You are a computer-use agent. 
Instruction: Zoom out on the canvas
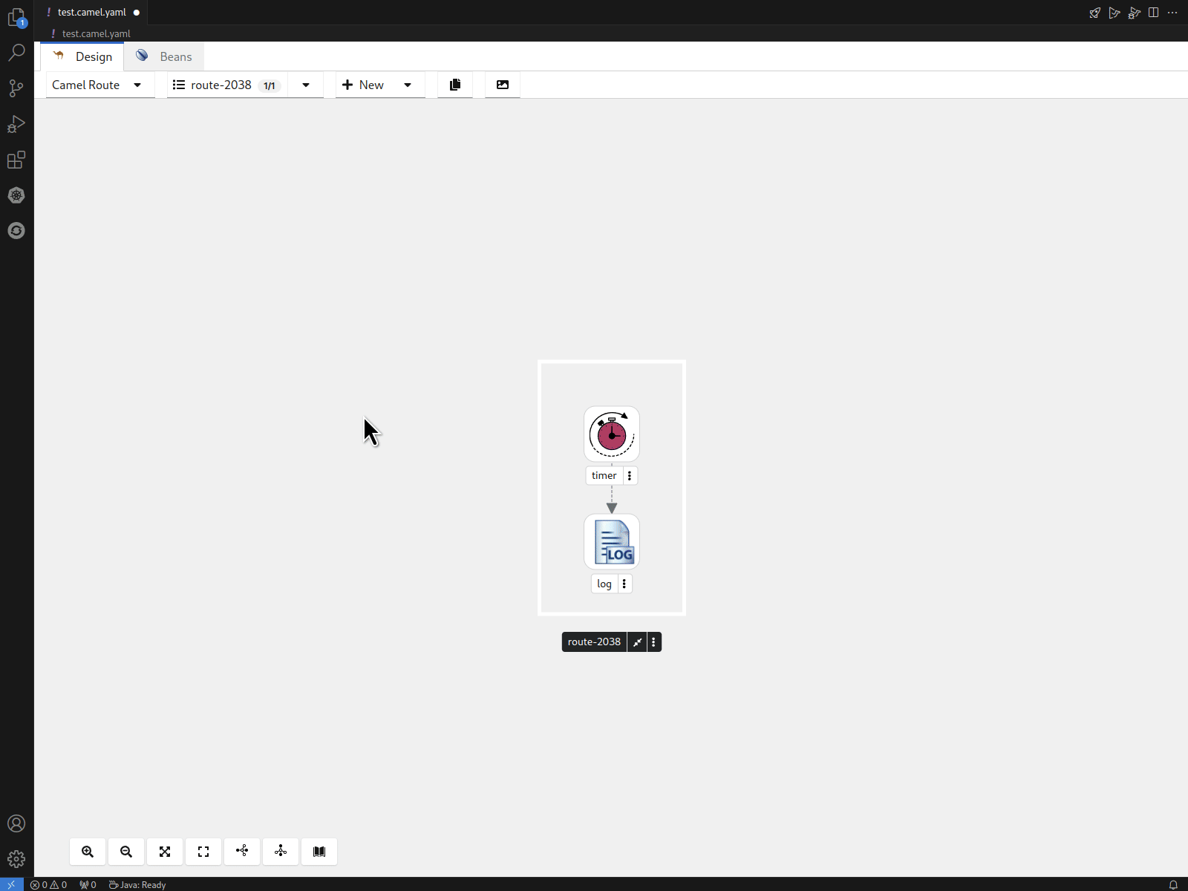tap(126, 852)
